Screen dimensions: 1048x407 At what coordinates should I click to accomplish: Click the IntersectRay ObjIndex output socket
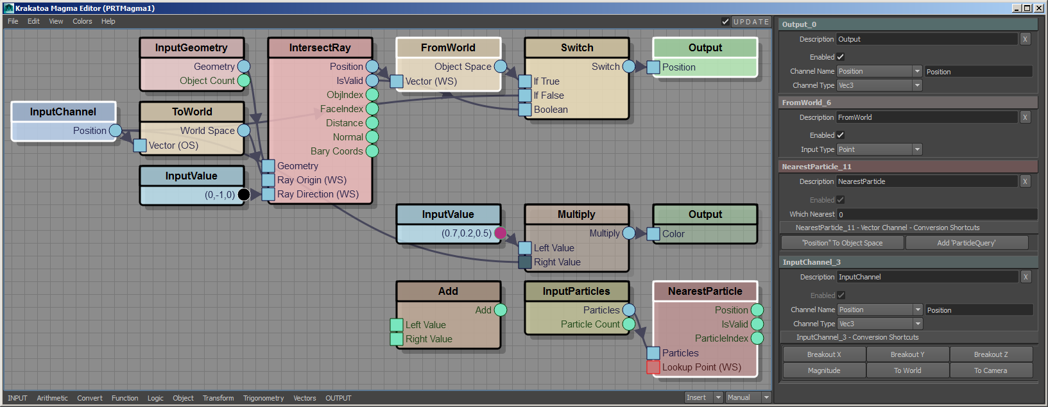click(x=372, y=95)
